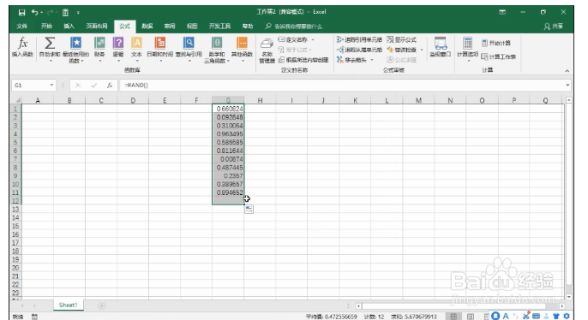
Task: Switch to the 数据 Data tab
Action: click(x=147, y=26)
